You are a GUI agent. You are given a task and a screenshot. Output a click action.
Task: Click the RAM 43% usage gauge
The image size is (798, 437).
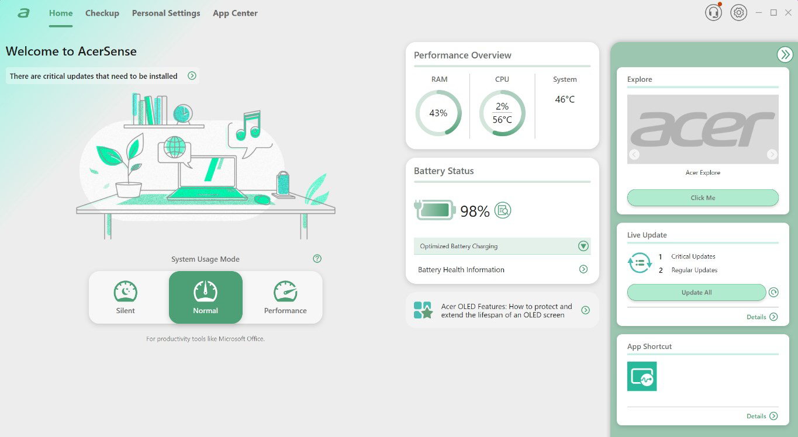(438, 113)
